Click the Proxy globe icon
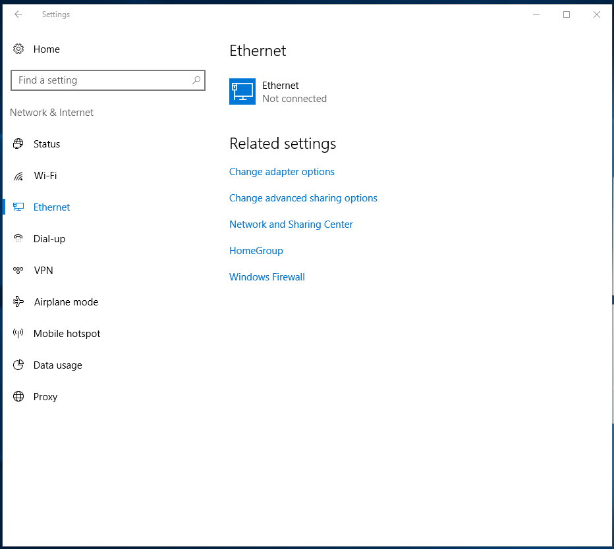 click(18, 396)
